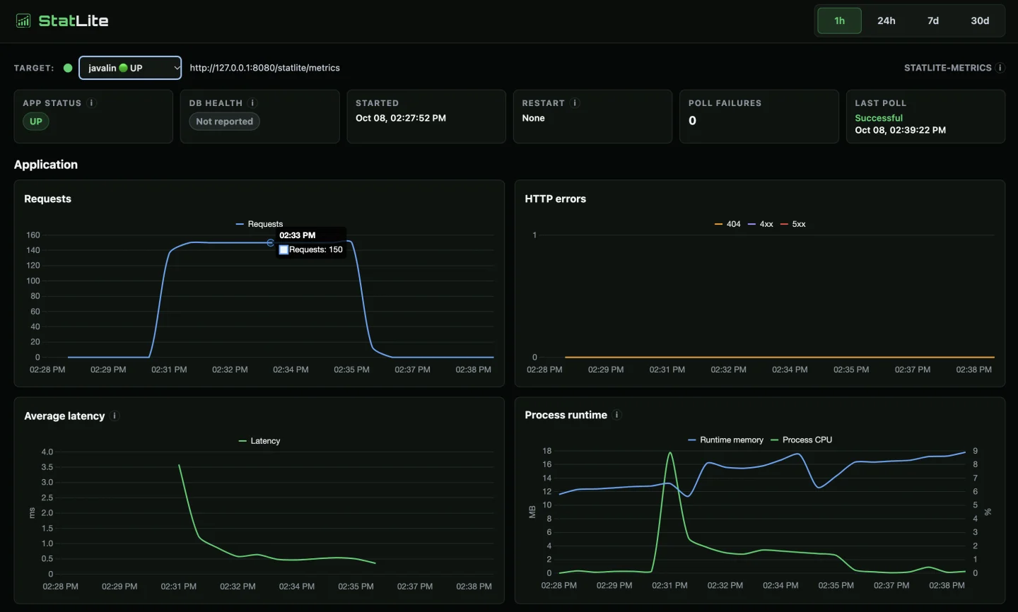
Task: Select the 24h time range tab
Action: [887, 20]
